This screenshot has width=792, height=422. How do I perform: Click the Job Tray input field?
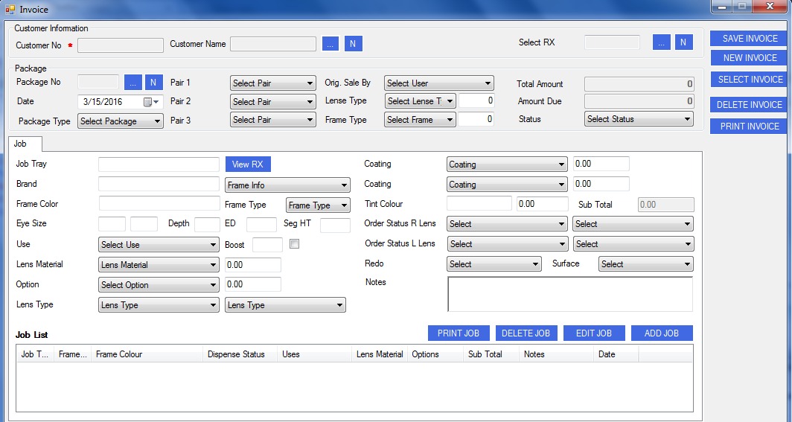coord(159,164)
